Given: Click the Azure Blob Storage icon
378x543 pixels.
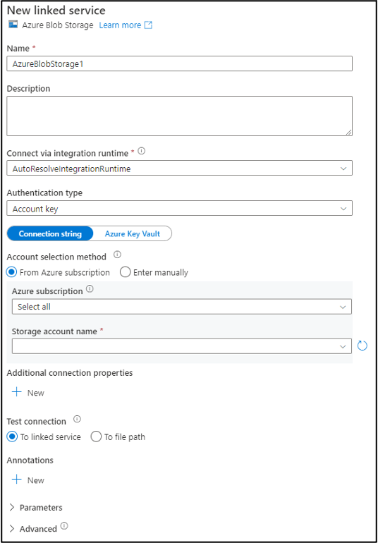Looking at the screenshot, I should point(13,25).
